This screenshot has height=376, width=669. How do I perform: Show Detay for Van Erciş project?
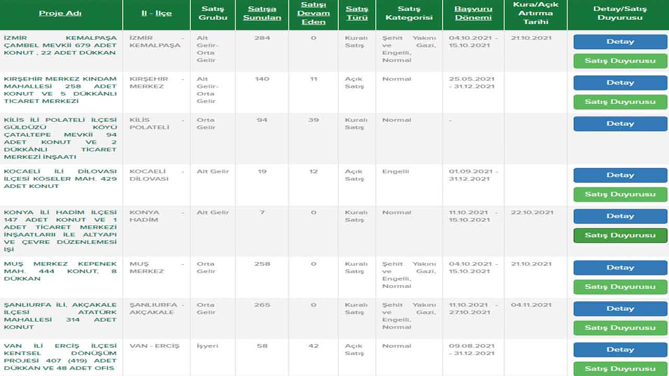coord(620,350)
